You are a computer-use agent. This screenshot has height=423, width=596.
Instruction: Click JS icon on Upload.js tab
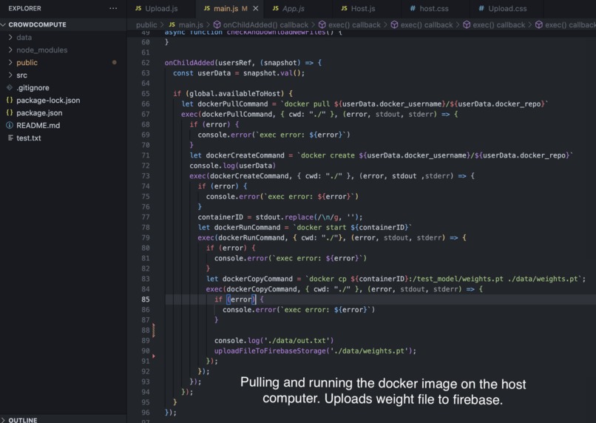pyautogui.click(x=138, y=8)
